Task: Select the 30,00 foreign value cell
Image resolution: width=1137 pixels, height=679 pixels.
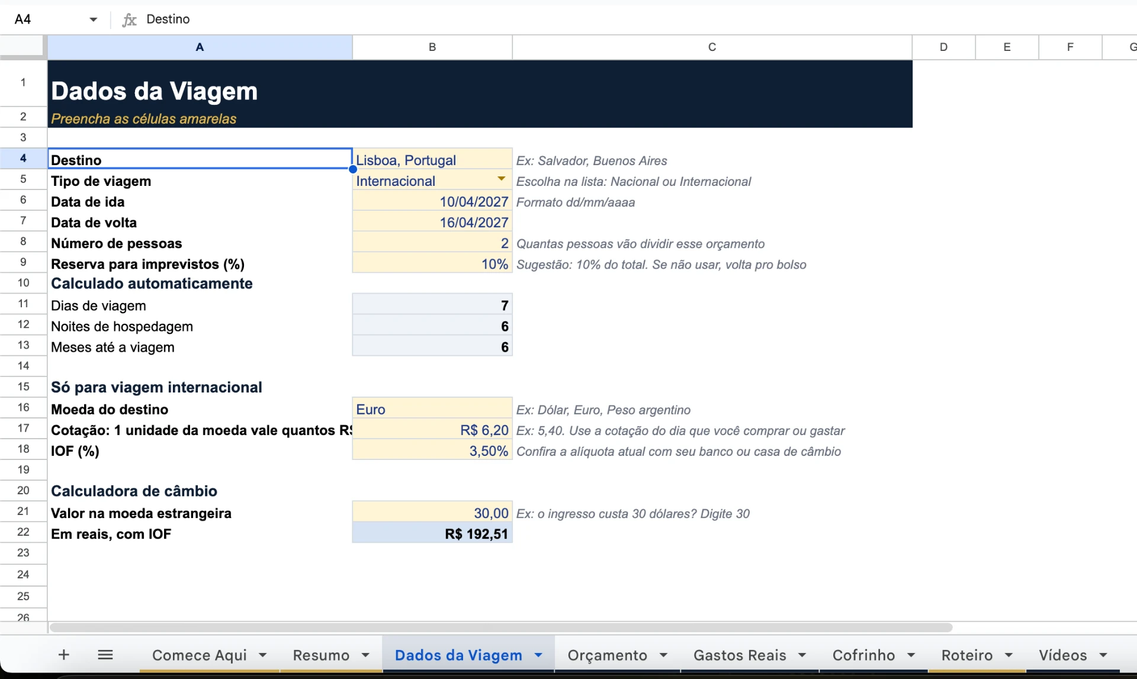Action: click(x=432, y=511)
